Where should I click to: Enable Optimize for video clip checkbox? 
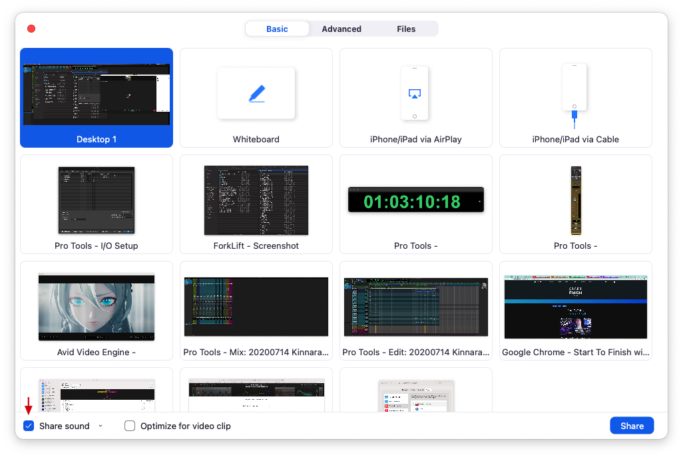130,426
